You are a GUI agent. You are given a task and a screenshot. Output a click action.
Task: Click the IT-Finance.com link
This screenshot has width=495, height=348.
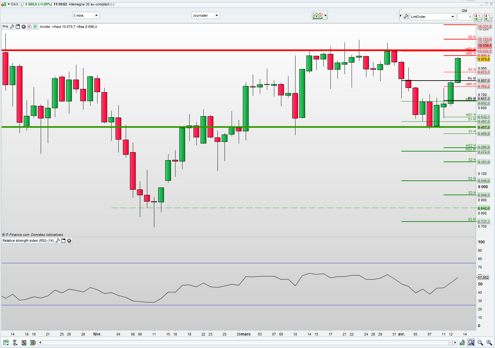[18, 235]
